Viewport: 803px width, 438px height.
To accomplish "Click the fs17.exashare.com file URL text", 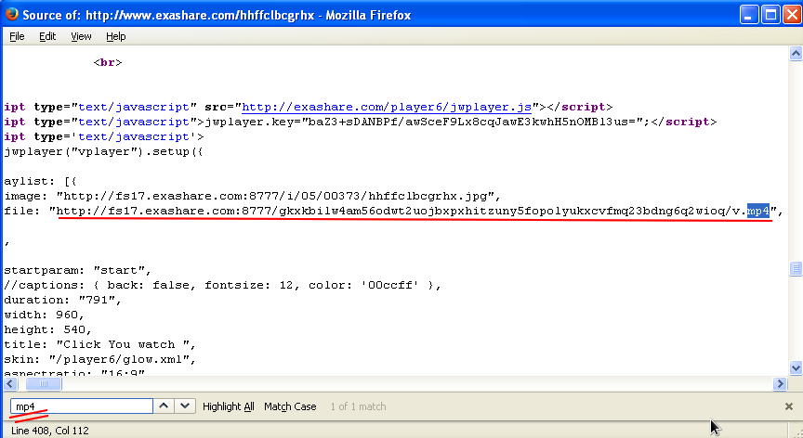I will (x=414, y=211).
